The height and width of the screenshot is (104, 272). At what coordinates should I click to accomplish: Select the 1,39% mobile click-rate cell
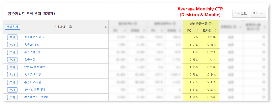point(210,37)
